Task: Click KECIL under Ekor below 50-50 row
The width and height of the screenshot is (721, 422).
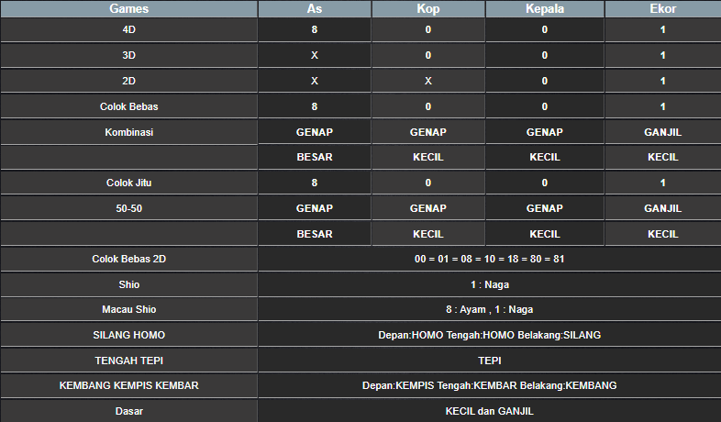Action: 662,235
